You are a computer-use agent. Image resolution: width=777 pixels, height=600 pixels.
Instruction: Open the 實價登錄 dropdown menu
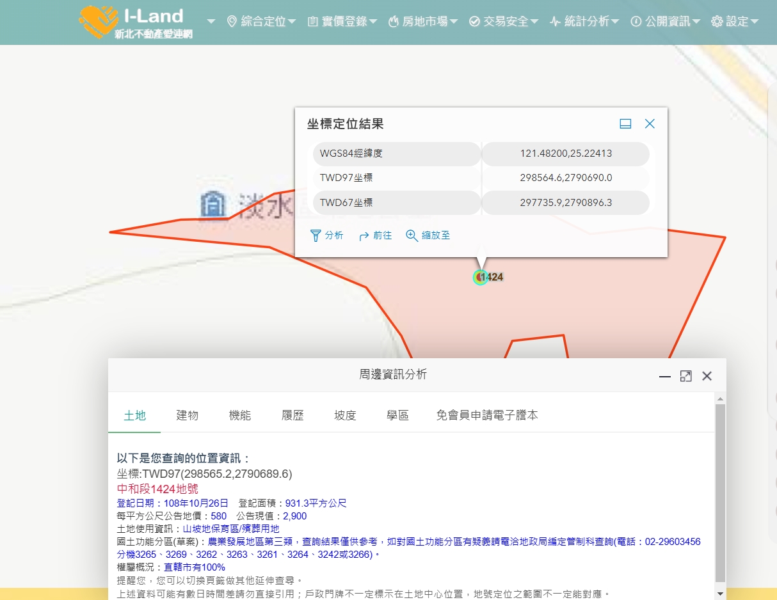pos(342,22)
